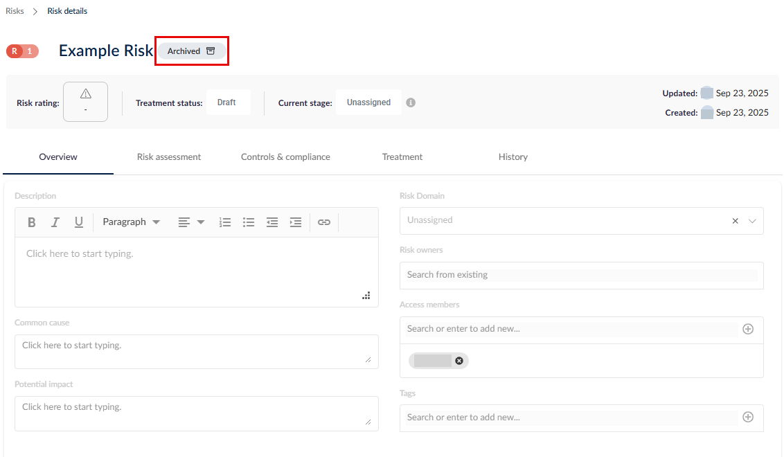Go back to Risks breadcrumb link
Screen dimensions: 784x457
pos(15,11)
